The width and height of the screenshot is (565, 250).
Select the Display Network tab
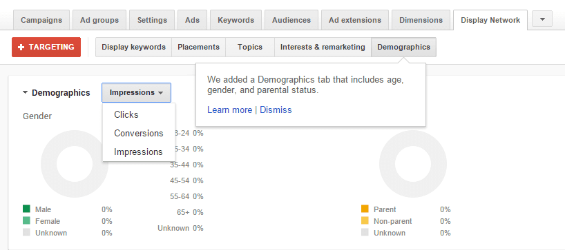490,20
